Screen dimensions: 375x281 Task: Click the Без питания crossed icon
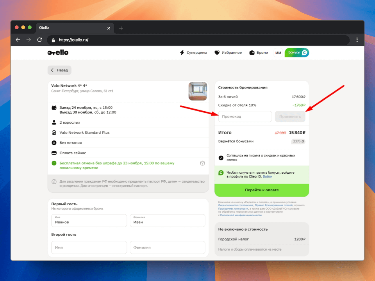(x=54, y=143)
